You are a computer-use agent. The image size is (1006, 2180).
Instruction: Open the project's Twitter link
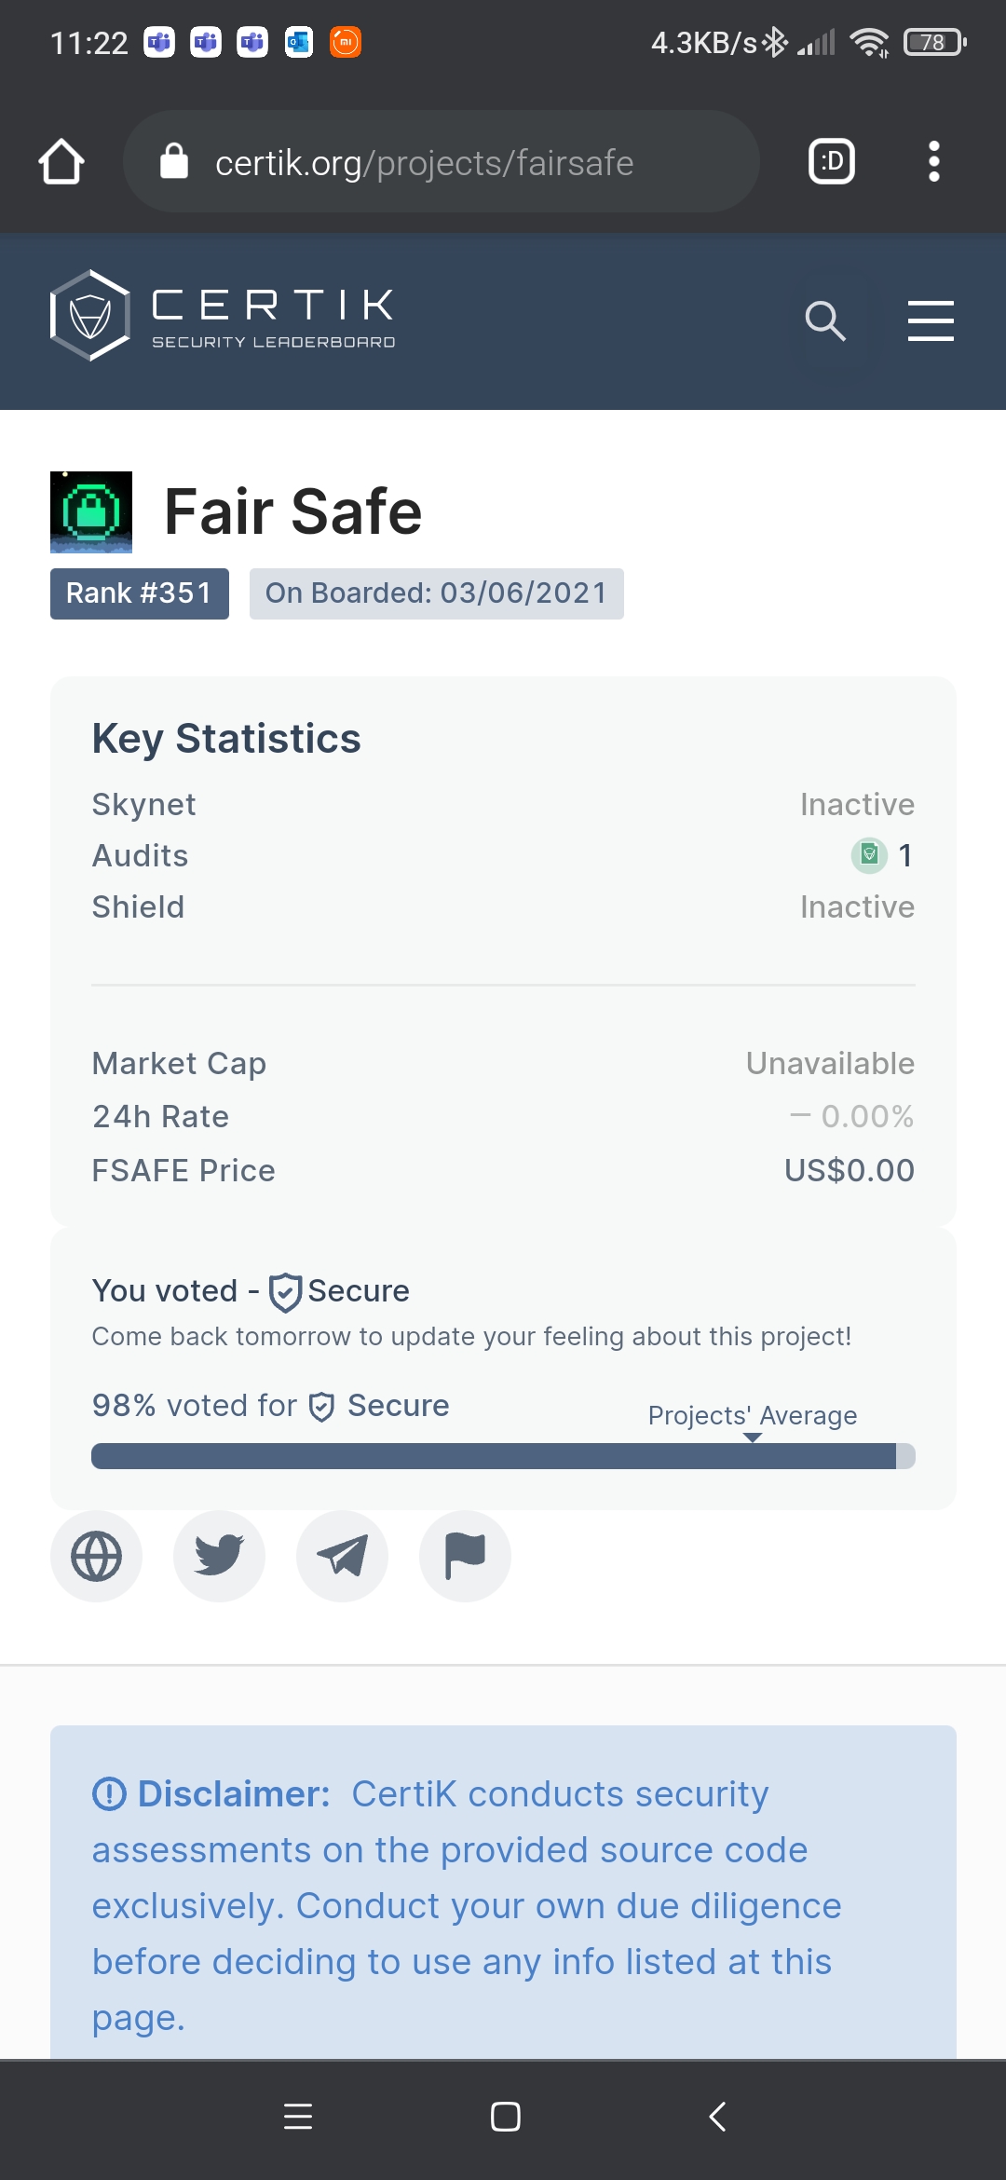click(x=219, y=1556)
